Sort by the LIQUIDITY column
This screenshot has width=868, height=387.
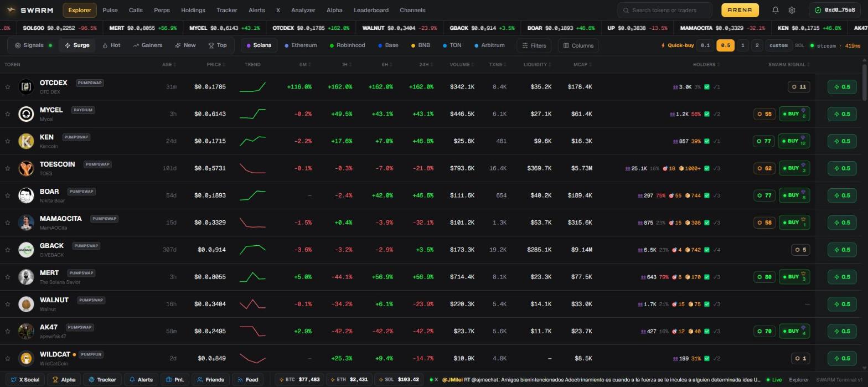[538, 65]
